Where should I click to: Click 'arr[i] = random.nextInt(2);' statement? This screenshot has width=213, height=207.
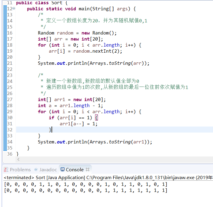85,51
